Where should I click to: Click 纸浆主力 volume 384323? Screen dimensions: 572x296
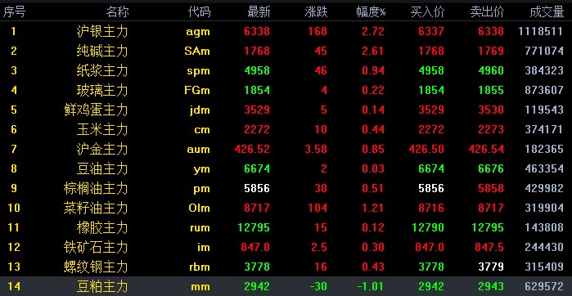coord(544,70)
